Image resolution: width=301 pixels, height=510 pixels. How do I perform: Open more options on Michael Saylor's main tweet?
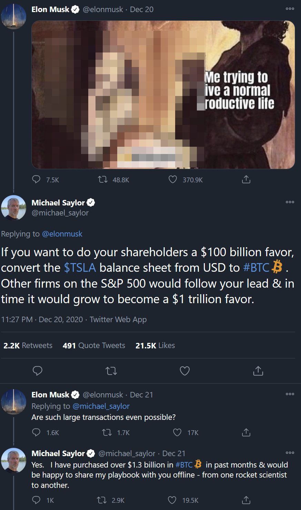tap(290, 202)
